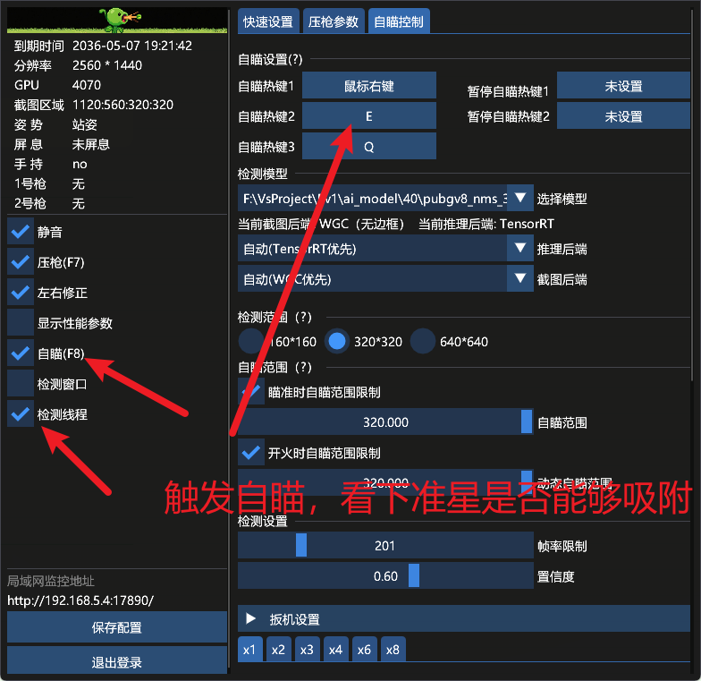Click the http://192.168.5.4:17890/ address
This screenshot has height=681, width=701.
80,600
